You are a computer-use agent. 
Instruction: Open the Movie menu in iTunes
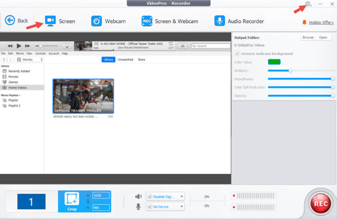coord(20,53)
